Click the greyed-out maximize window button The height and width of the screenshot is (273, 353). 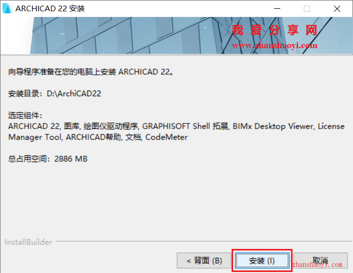click(x=307, y=9)
